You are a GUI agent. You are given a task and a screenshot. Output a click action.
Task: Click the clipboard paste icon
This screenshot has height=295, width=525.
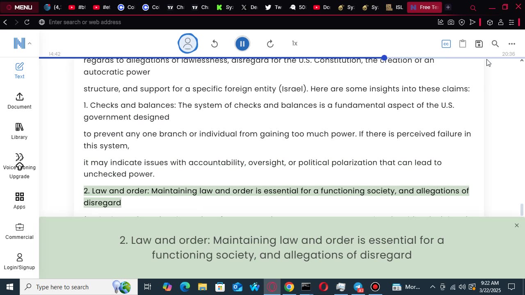click(x=463, y=43)
